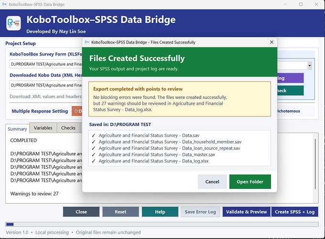
Task: Click the Close button in main window
Action: (x=81, y=212)
